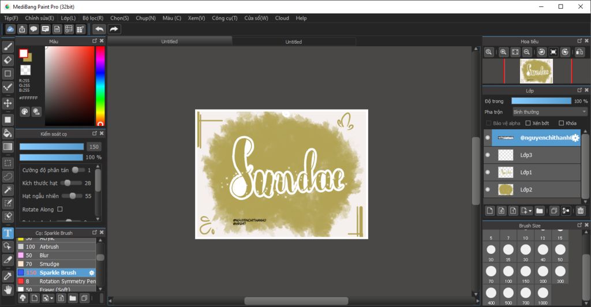Toggle the Xén bớt clipping checkbox
This screenshot has height=307, width=591.
click(528, 123)
